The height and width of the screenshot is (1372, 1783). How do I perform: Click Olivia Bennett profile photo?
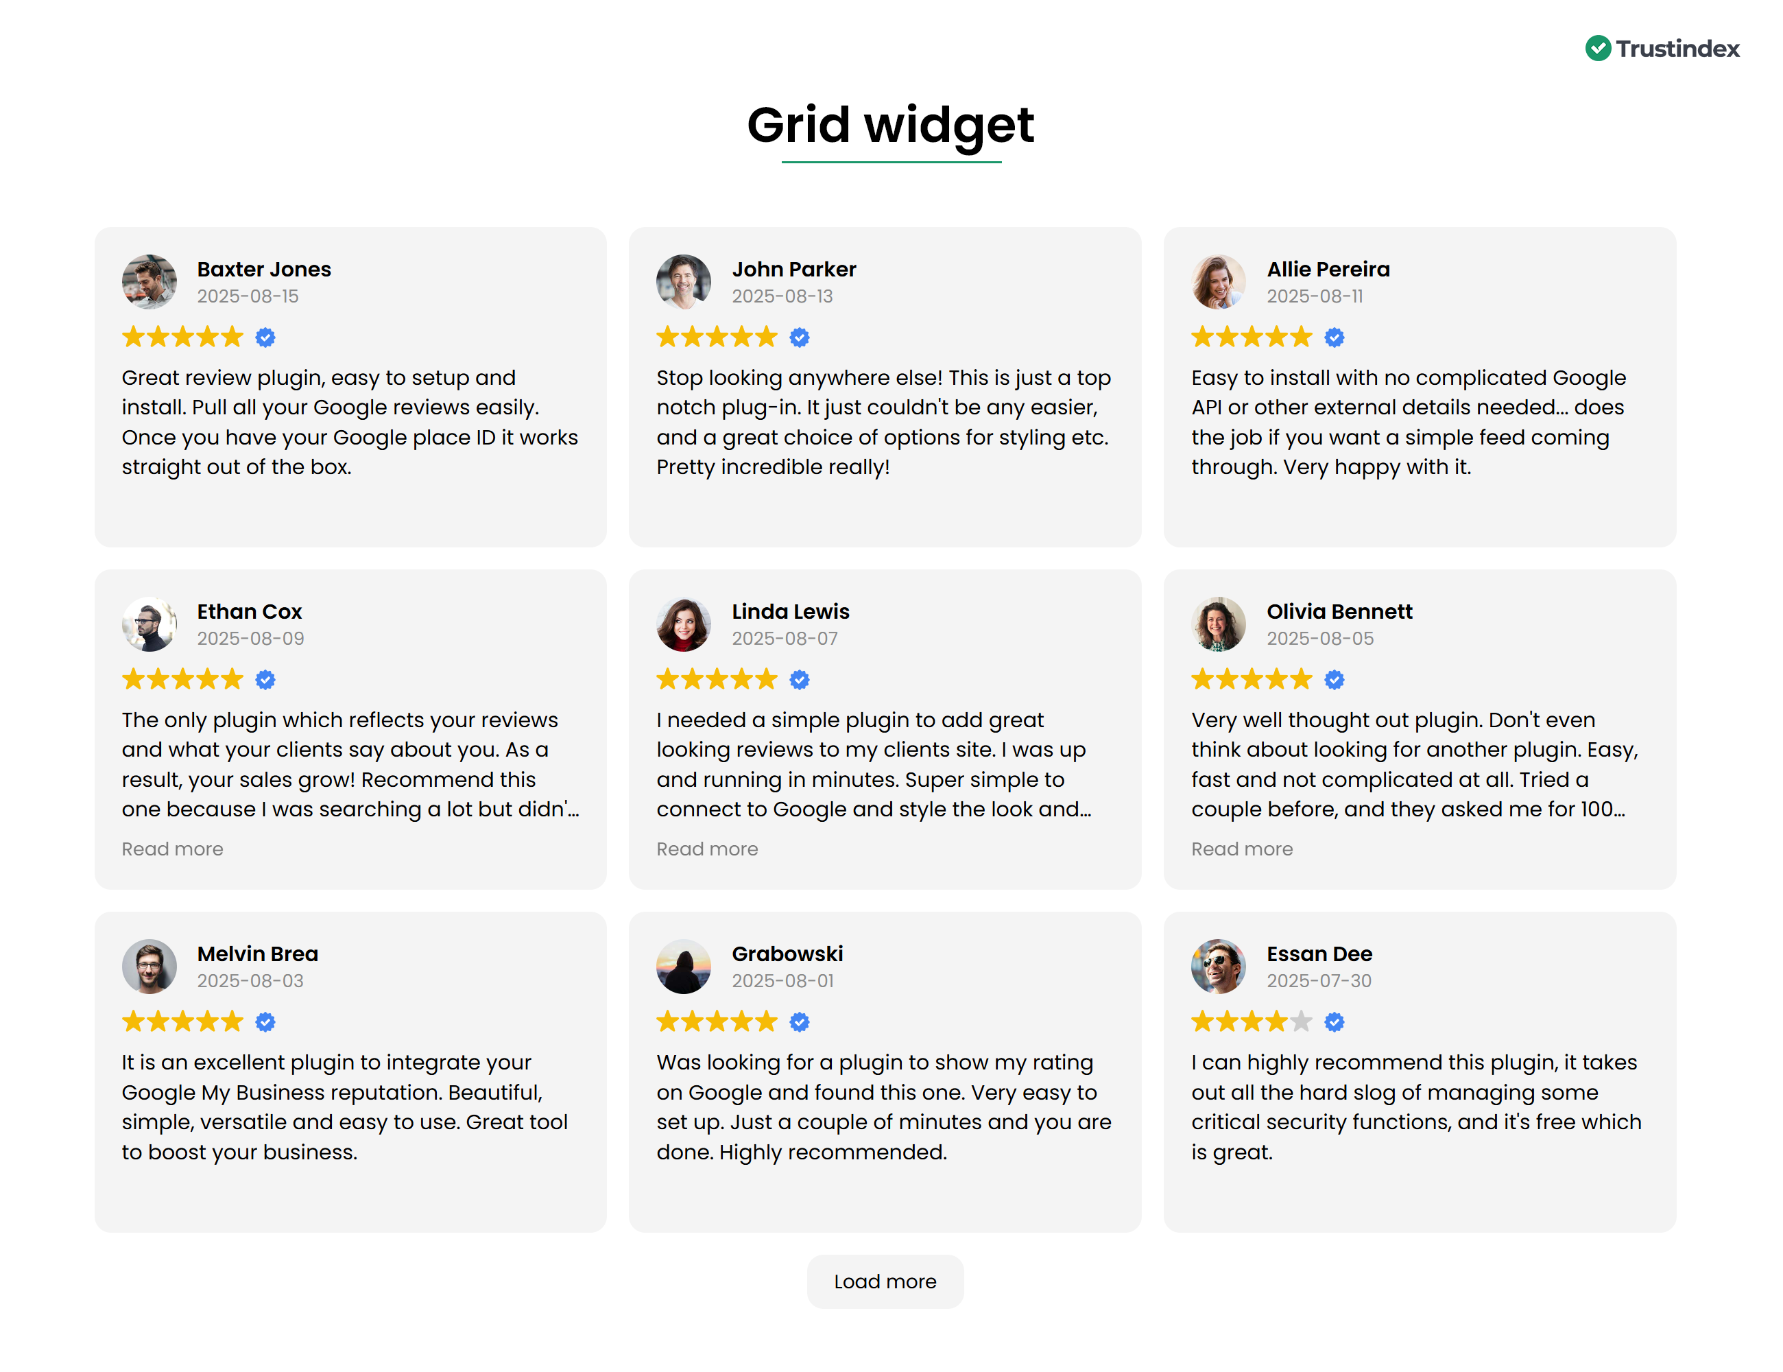[x=1218, y=624]
